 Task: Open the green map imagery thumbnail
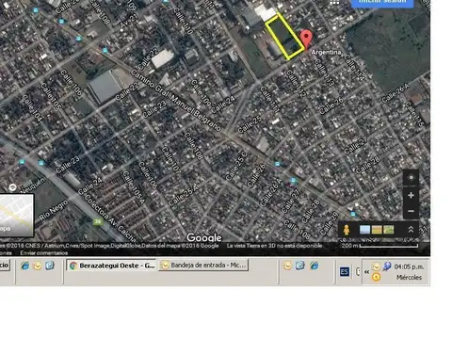coord(389,230)
